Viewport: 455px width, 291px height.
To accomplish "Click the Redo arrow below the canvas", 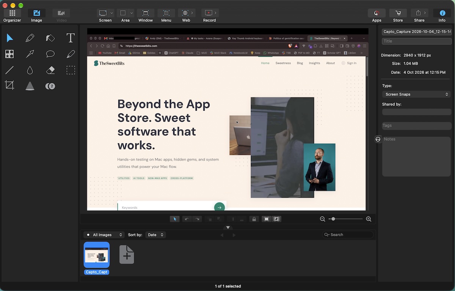I will click(x=197, y=219).
